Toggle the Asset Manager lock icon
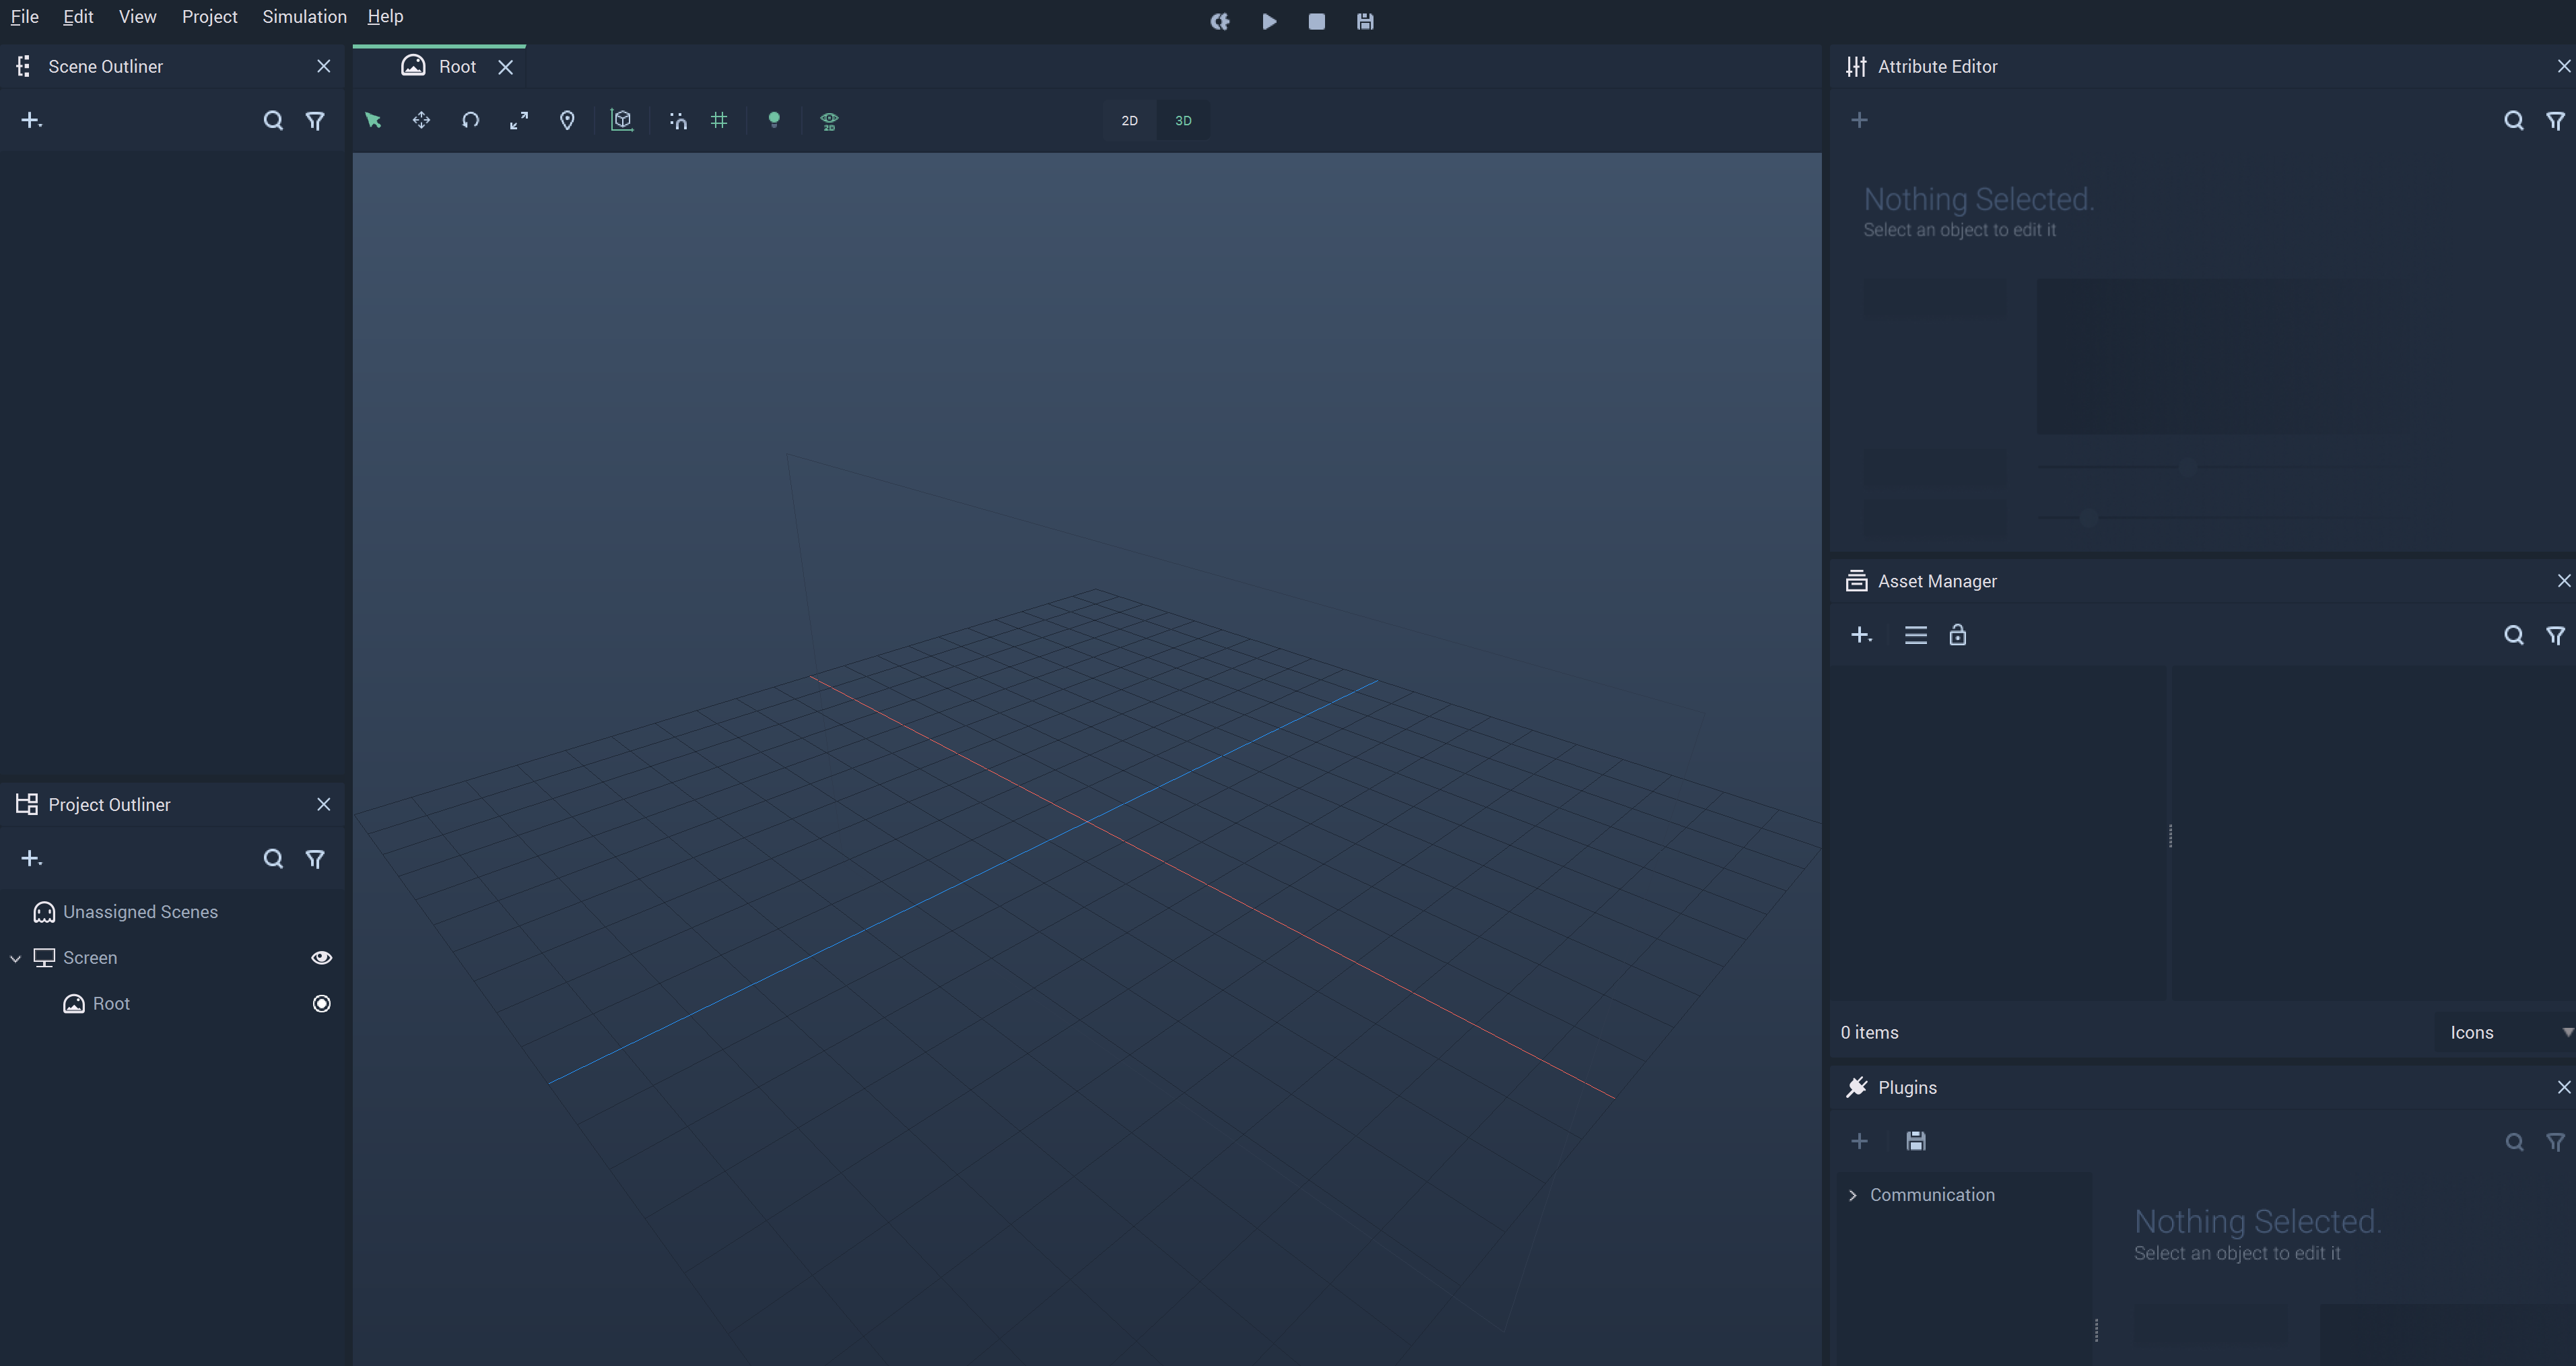The height and width of the screenshot is (1366, 2576). (x=1957, y=635)
